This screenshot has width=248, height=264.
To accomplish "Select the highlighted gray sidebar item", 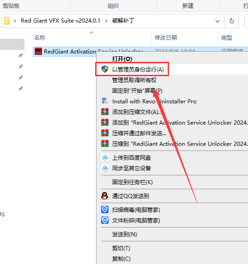I will coord(12,44).
